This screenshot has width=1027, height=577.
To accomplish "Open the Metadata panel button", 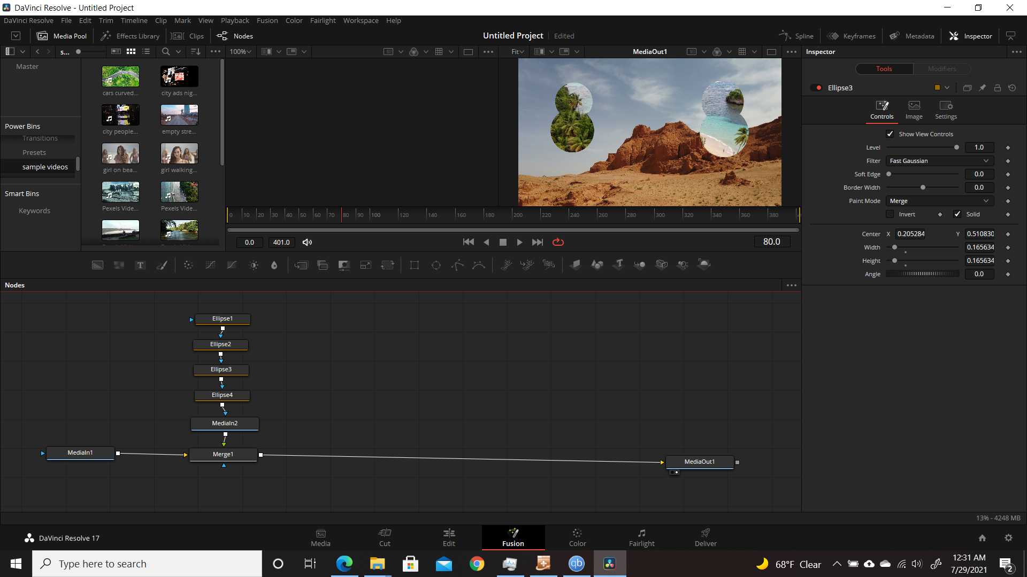I will click(912, 36).
